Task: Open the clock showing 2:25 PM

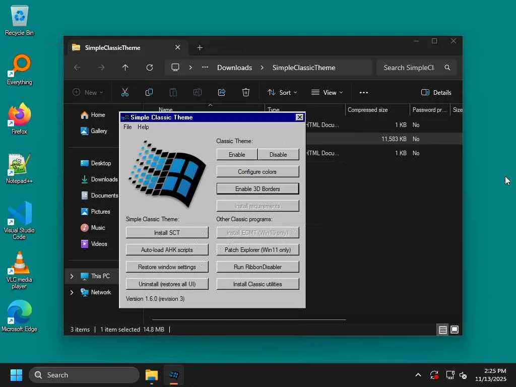Action: (x=491, y=375)
